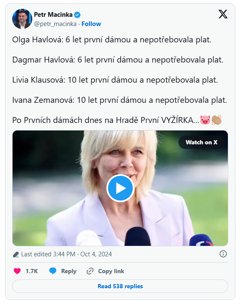The height and width of the screenshot is (305, 240).
Task: Click the tweet text about Olga Havlová
Action: [112, 40]
